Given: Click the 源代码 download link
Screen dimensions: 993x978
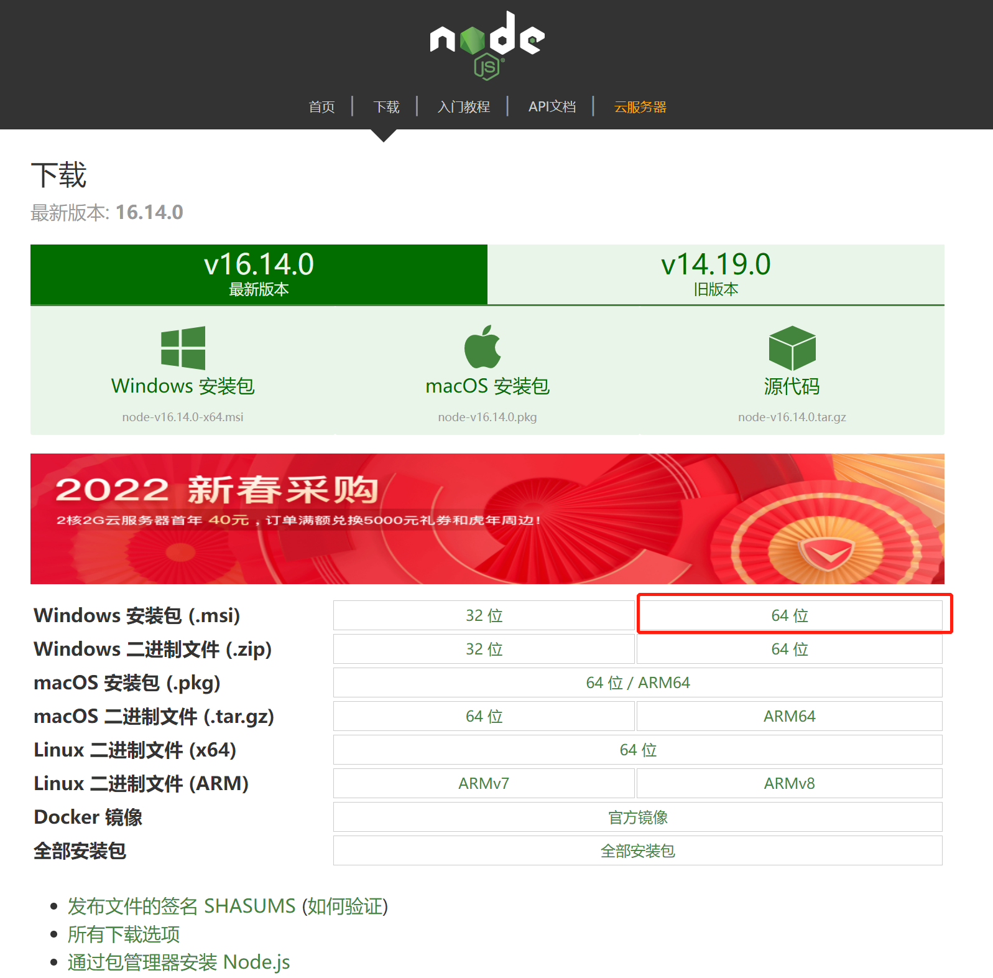Looking at the screenshot, I should 792,386.
